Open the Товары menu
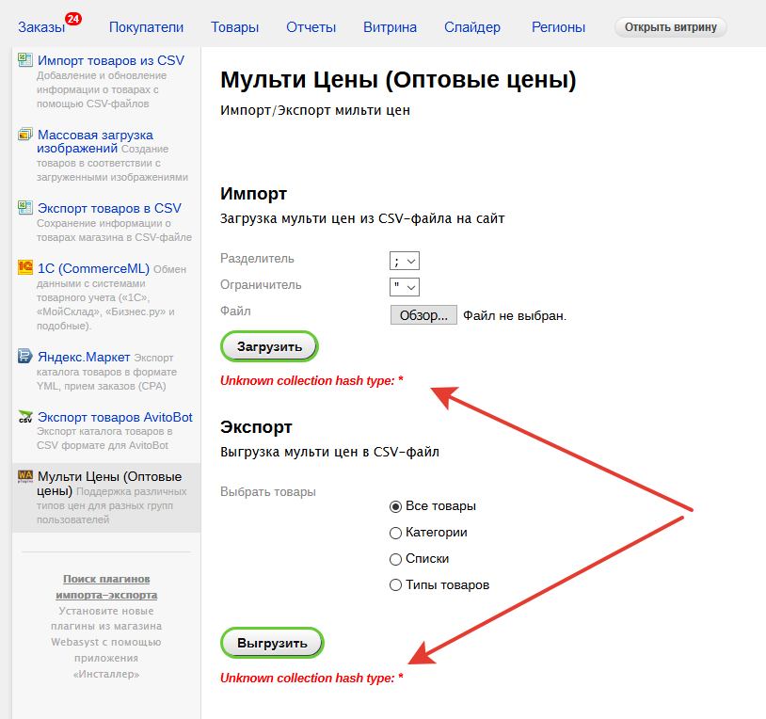Viewport: 766px width, 719px height. pos(234,27)
